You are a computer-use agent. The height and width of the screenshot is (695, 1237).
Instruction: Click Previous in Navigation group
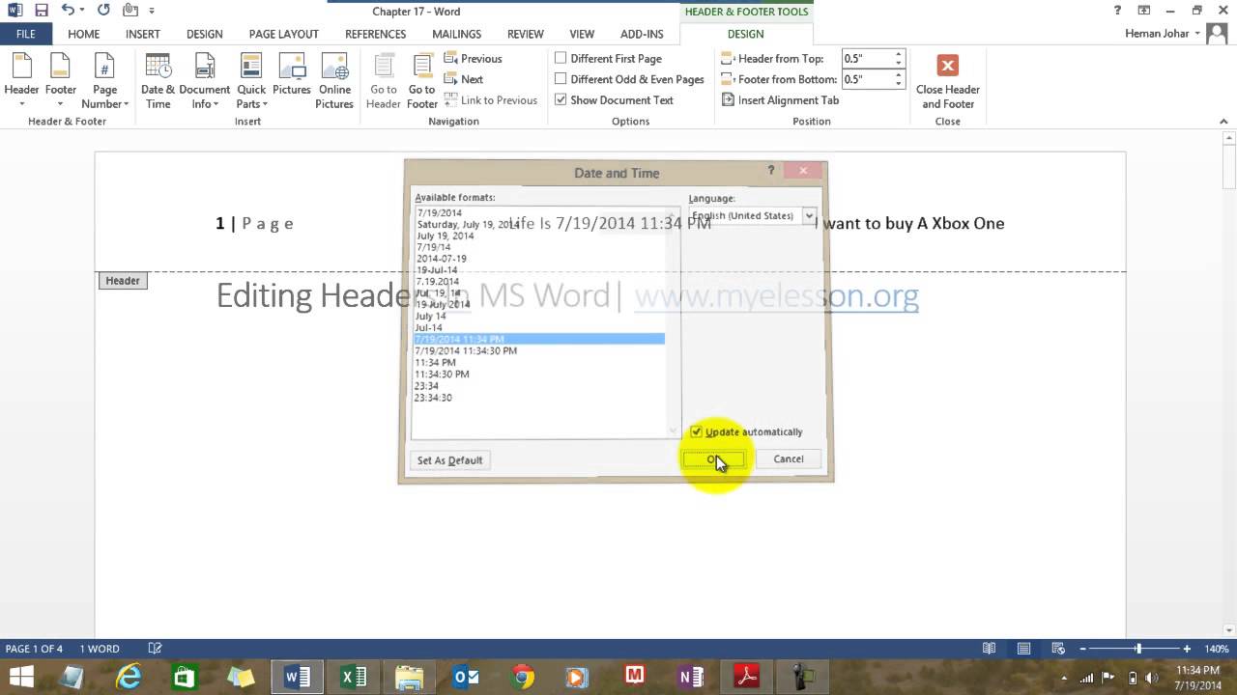point(473,59)
